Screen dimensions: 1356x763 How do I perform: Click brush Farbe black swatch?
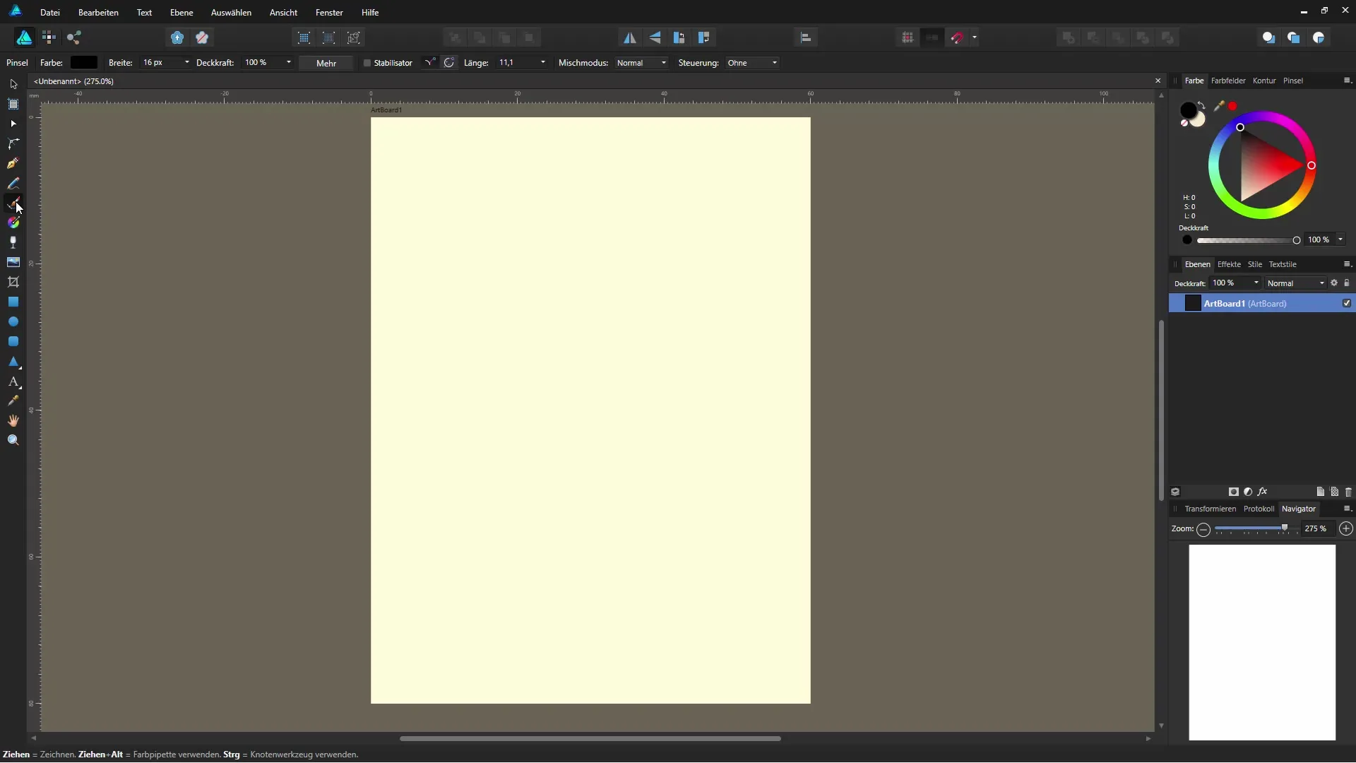tap(83, 63)
